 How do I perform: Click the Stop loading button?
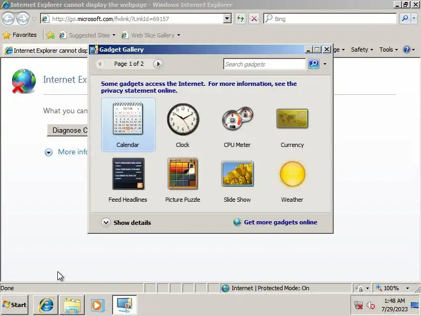click(254, 19)
